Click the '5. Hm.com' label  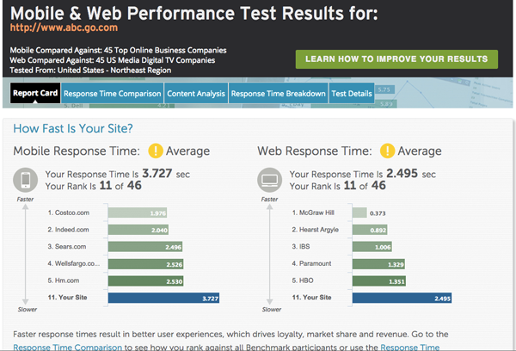(63, 280)
